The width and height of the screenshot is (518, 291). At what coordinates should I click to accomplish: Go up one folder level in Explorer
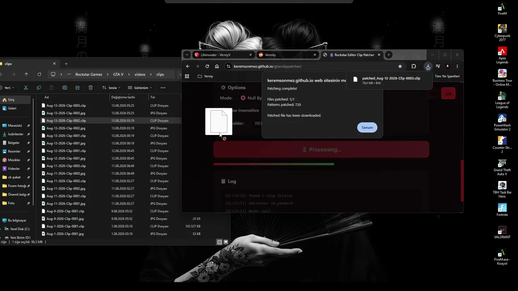26,74
